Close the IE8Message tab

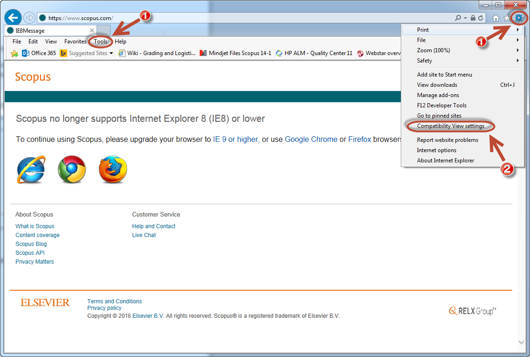tap(91, 30)
